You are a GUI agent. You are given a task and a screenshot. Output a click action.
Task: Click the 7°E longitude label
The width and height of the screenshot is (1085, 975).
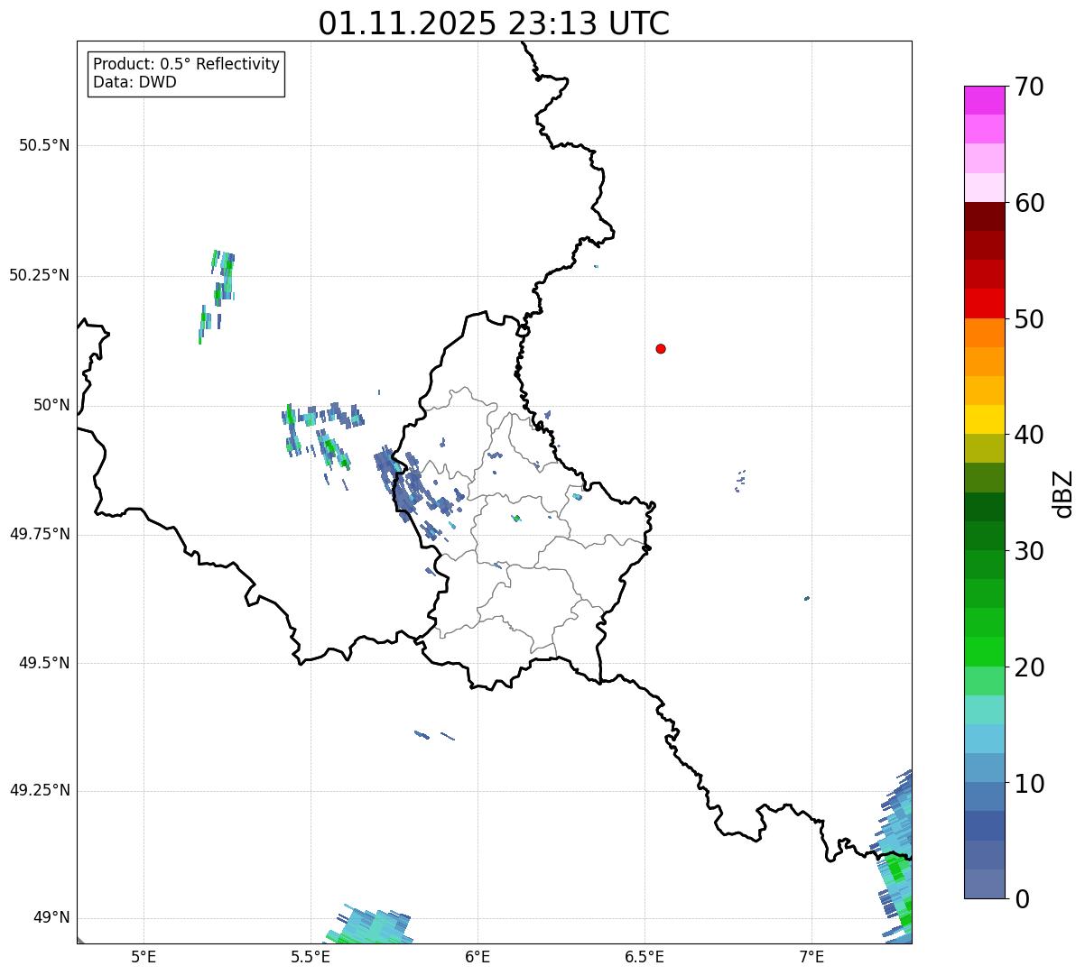[x=811, y=957]
